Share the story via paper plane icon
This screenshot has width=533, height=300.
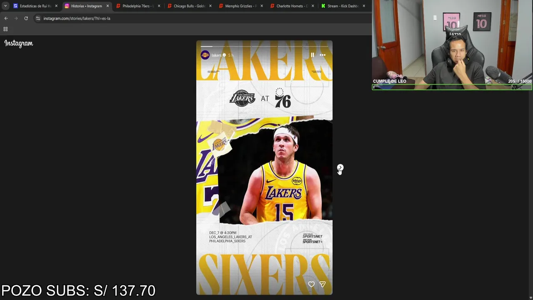322,284
